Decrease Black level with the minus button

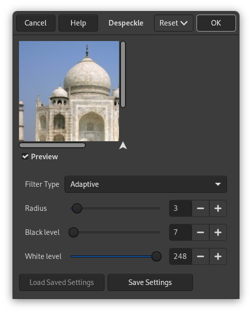(x=200, y=232)
